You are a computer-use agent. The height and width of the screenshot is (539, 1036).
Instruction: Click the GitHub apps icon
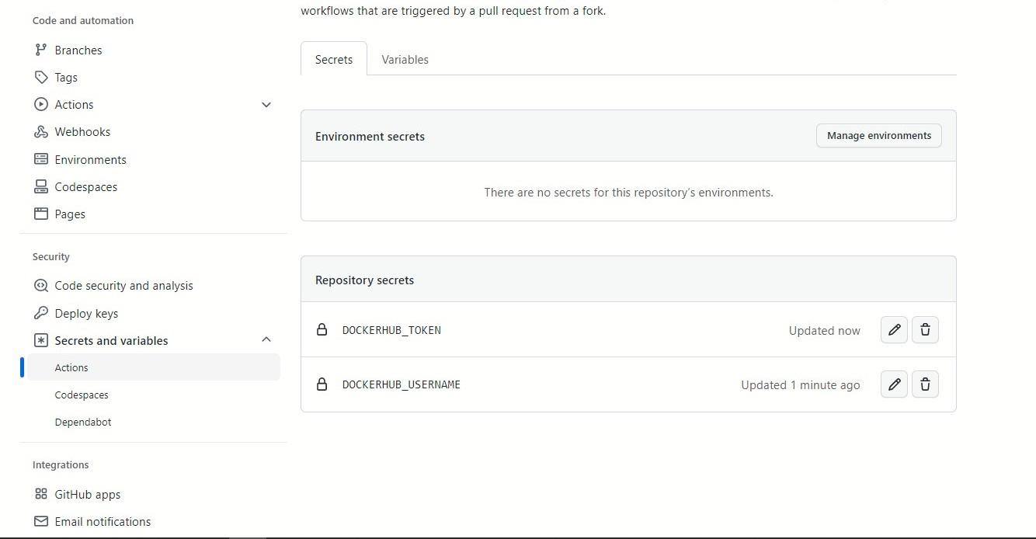tap(41, 495)
